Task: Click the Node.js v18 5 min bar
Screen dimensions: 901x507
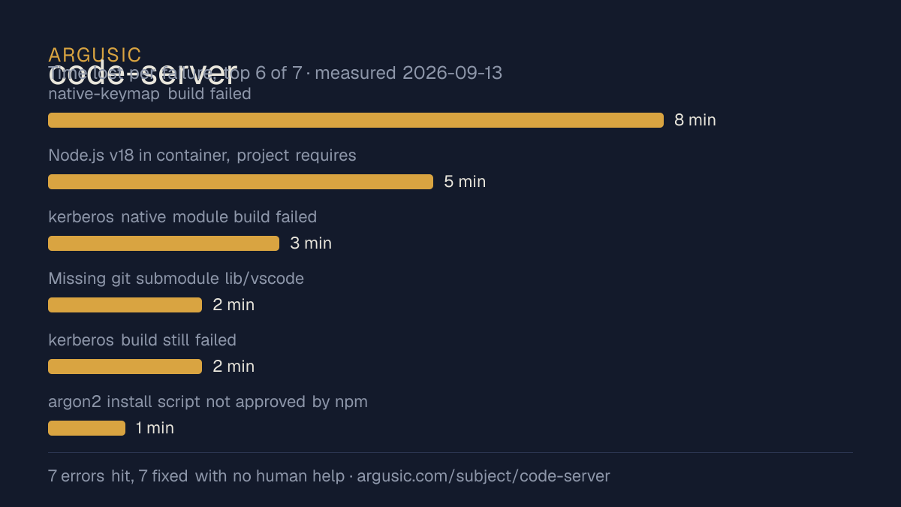Action: coord(240,182)
